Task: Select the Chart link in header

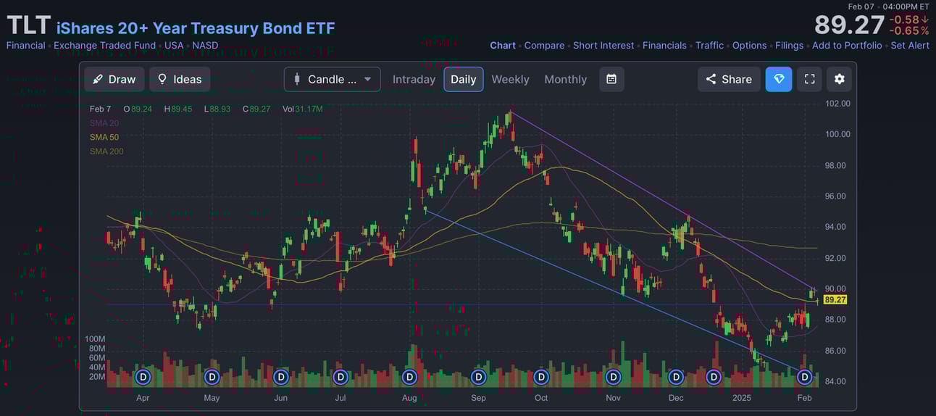Action: click(x=503, y=45)
